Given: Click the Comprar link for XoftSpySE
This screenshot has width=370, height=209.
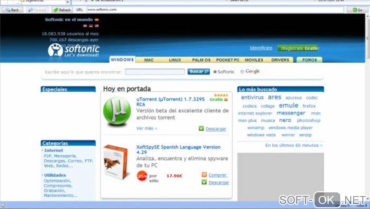Looking at the screenshot, I should click(x=218, y=175).
